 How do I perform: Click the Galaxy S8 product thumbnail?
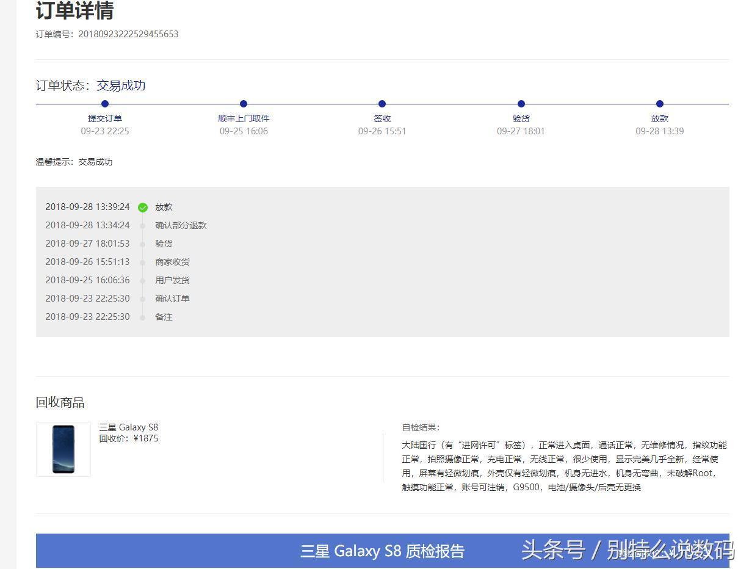[63, 449]
